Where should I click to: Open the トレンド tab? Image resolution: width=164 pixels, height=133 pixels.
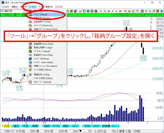coord(75,126)
